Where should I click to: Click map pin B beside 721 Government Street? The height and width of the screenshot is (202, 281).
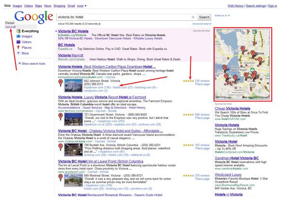pyautogui.click(x=61, y=117)
